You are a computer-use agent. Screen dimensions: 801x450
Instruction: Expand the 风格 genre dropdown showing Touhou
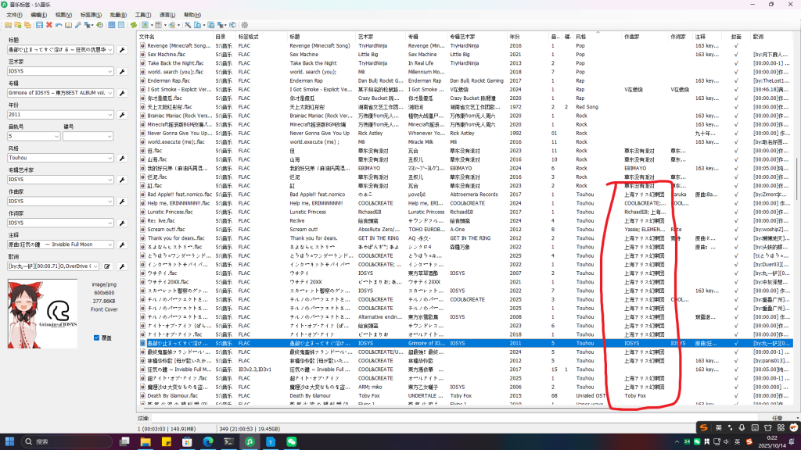[111, 158]
